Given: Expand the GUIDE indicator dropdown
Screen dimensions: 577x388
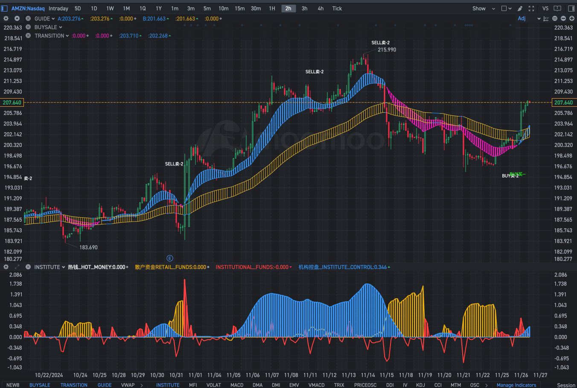Looking at the screenshot, I should pos(53,18).
